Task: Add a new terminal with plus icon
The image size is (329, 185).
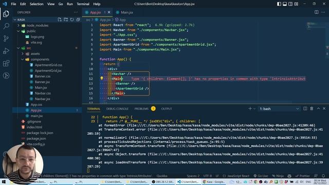Action: (x=250, y=108)
